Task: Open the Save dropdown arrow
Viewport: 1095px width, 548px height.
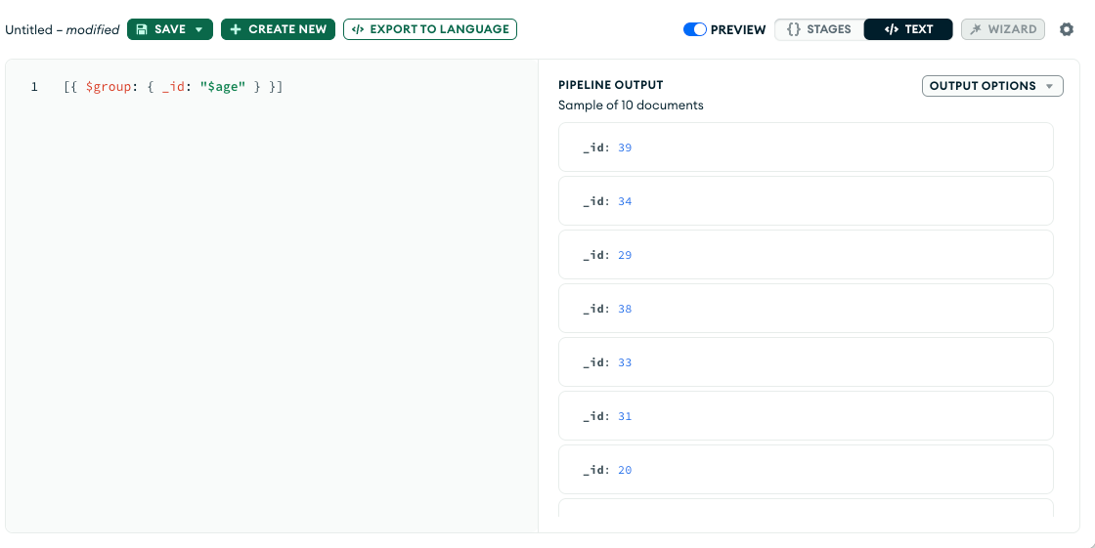Action: point(198,29)
